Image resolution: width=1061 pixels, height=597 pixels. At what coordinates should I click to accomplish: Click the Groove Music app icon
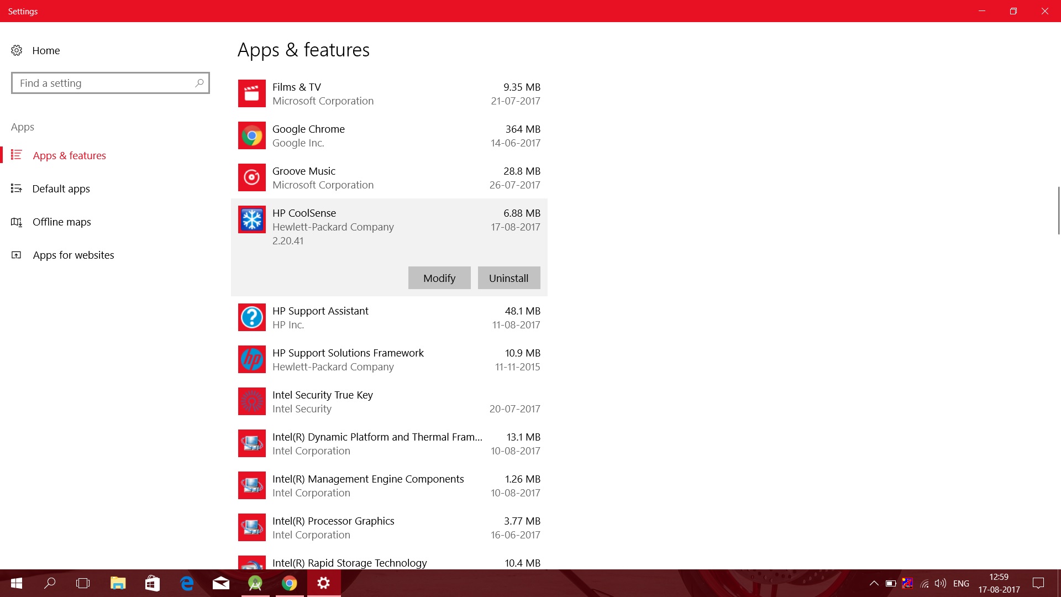(x=251, y=177)
